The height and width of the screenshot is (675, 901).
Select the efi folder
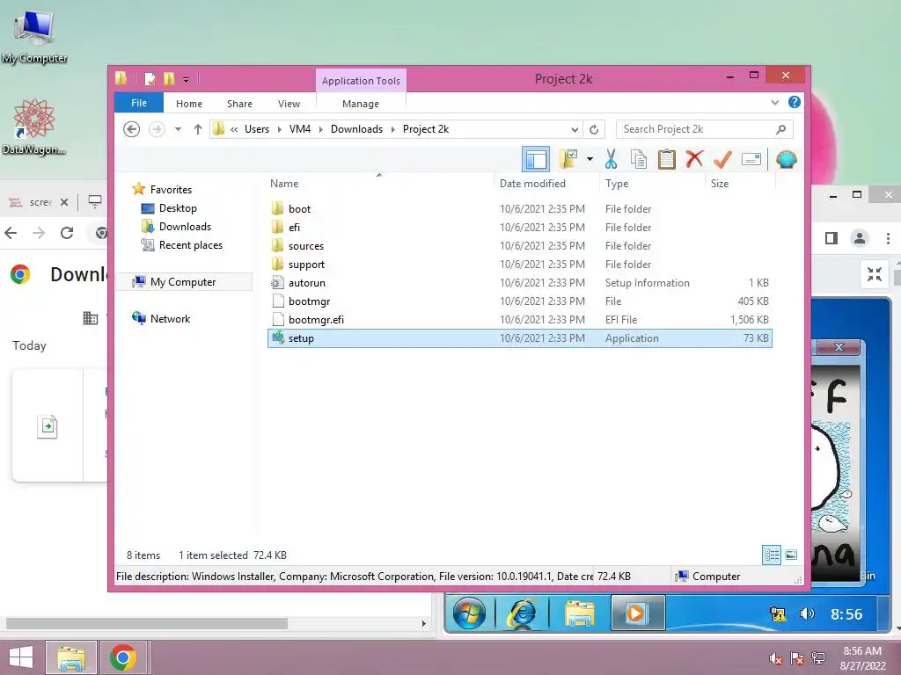point(519,228)
